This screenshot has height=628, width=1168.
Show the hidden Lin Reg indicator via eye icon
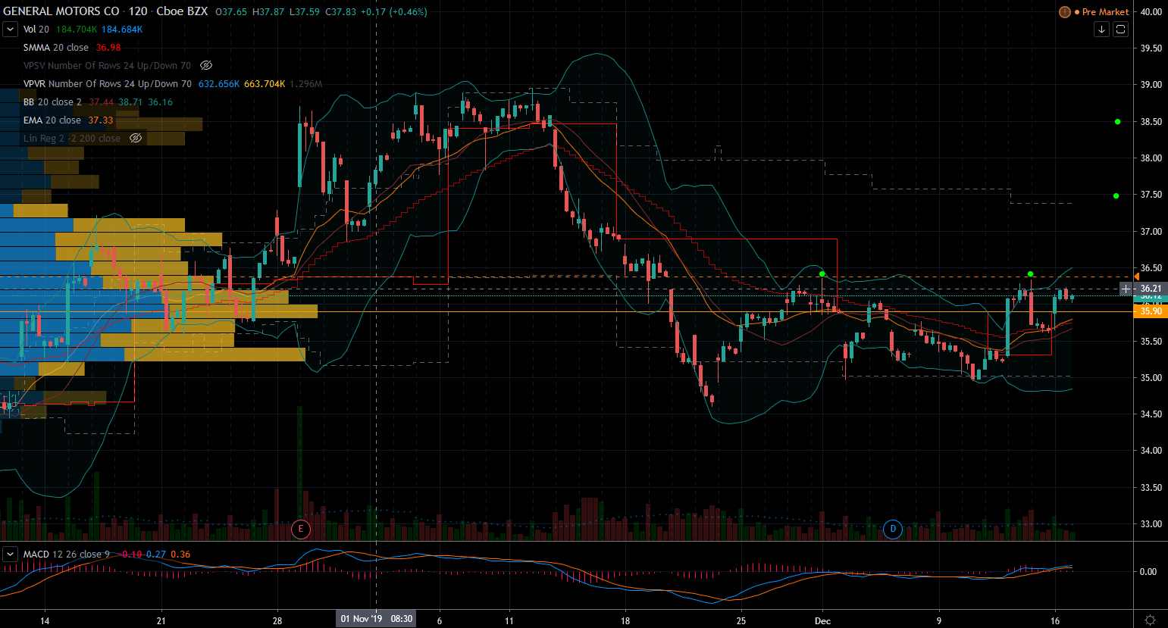tap(136, 139)
